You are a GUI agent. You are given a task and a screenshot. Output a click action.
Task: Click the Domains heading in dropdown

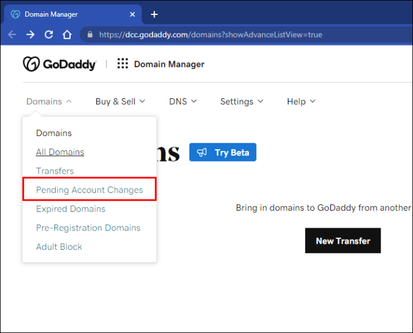[x=54, y=133]
